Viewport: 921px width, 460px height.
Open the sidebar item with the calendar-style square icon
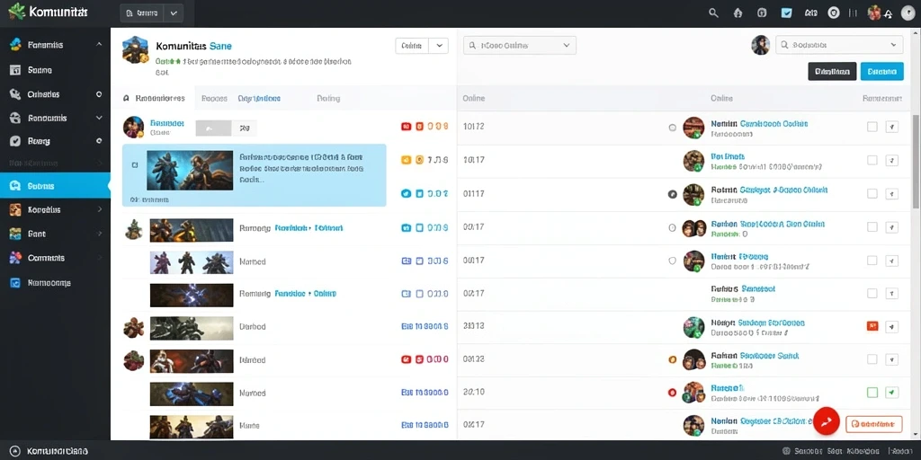(55, 70)
